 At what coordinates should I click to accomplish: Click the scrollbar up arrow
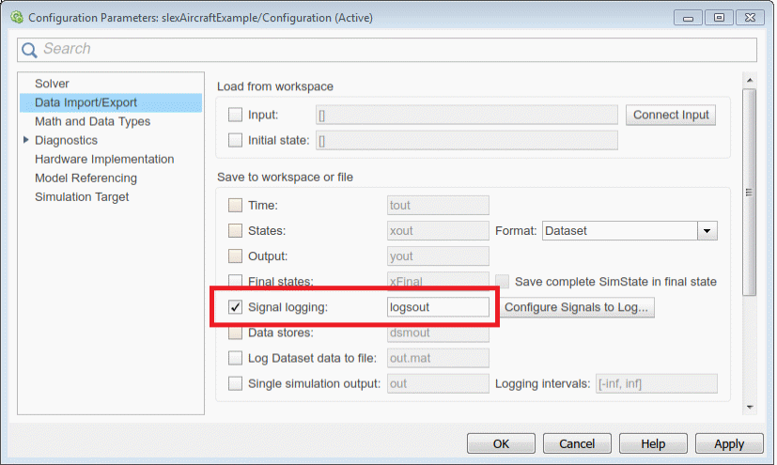[750, 80]
